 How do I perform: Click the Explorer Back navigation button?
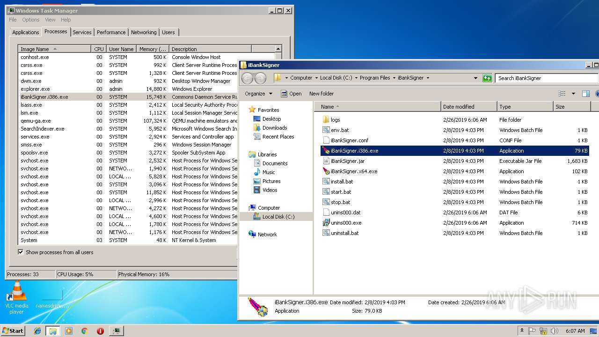pos(248,78)
